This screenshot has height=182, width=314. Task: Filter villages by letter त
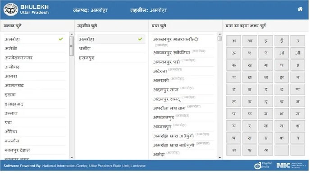click(233, 101)
